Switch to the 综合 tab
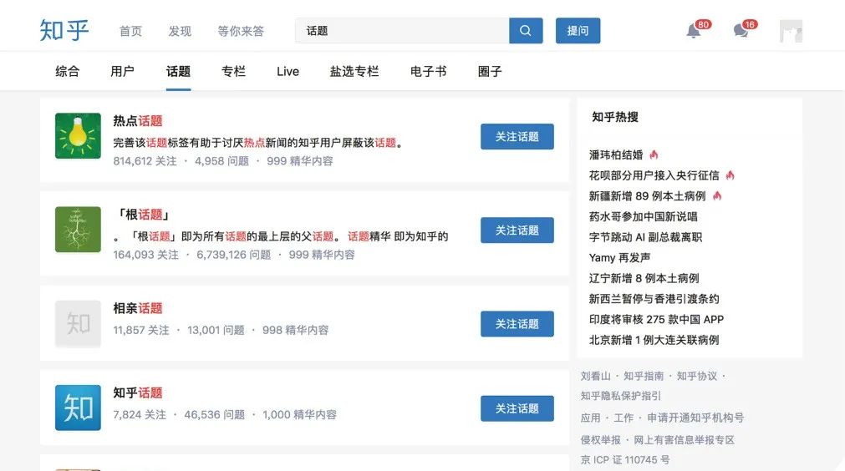 pyautogui.click(x=68, y=71)
